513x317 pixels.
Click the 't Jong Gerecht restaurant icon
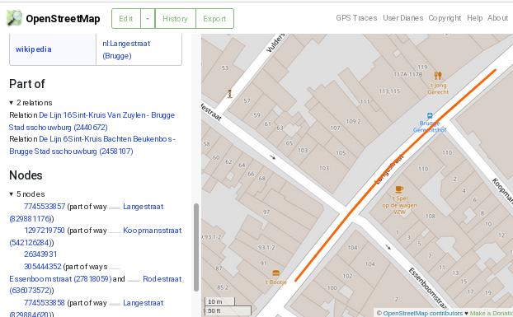438,76
